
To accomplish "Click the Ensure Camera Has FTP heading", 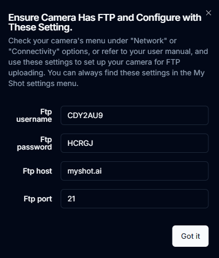I will click(105, 22).
